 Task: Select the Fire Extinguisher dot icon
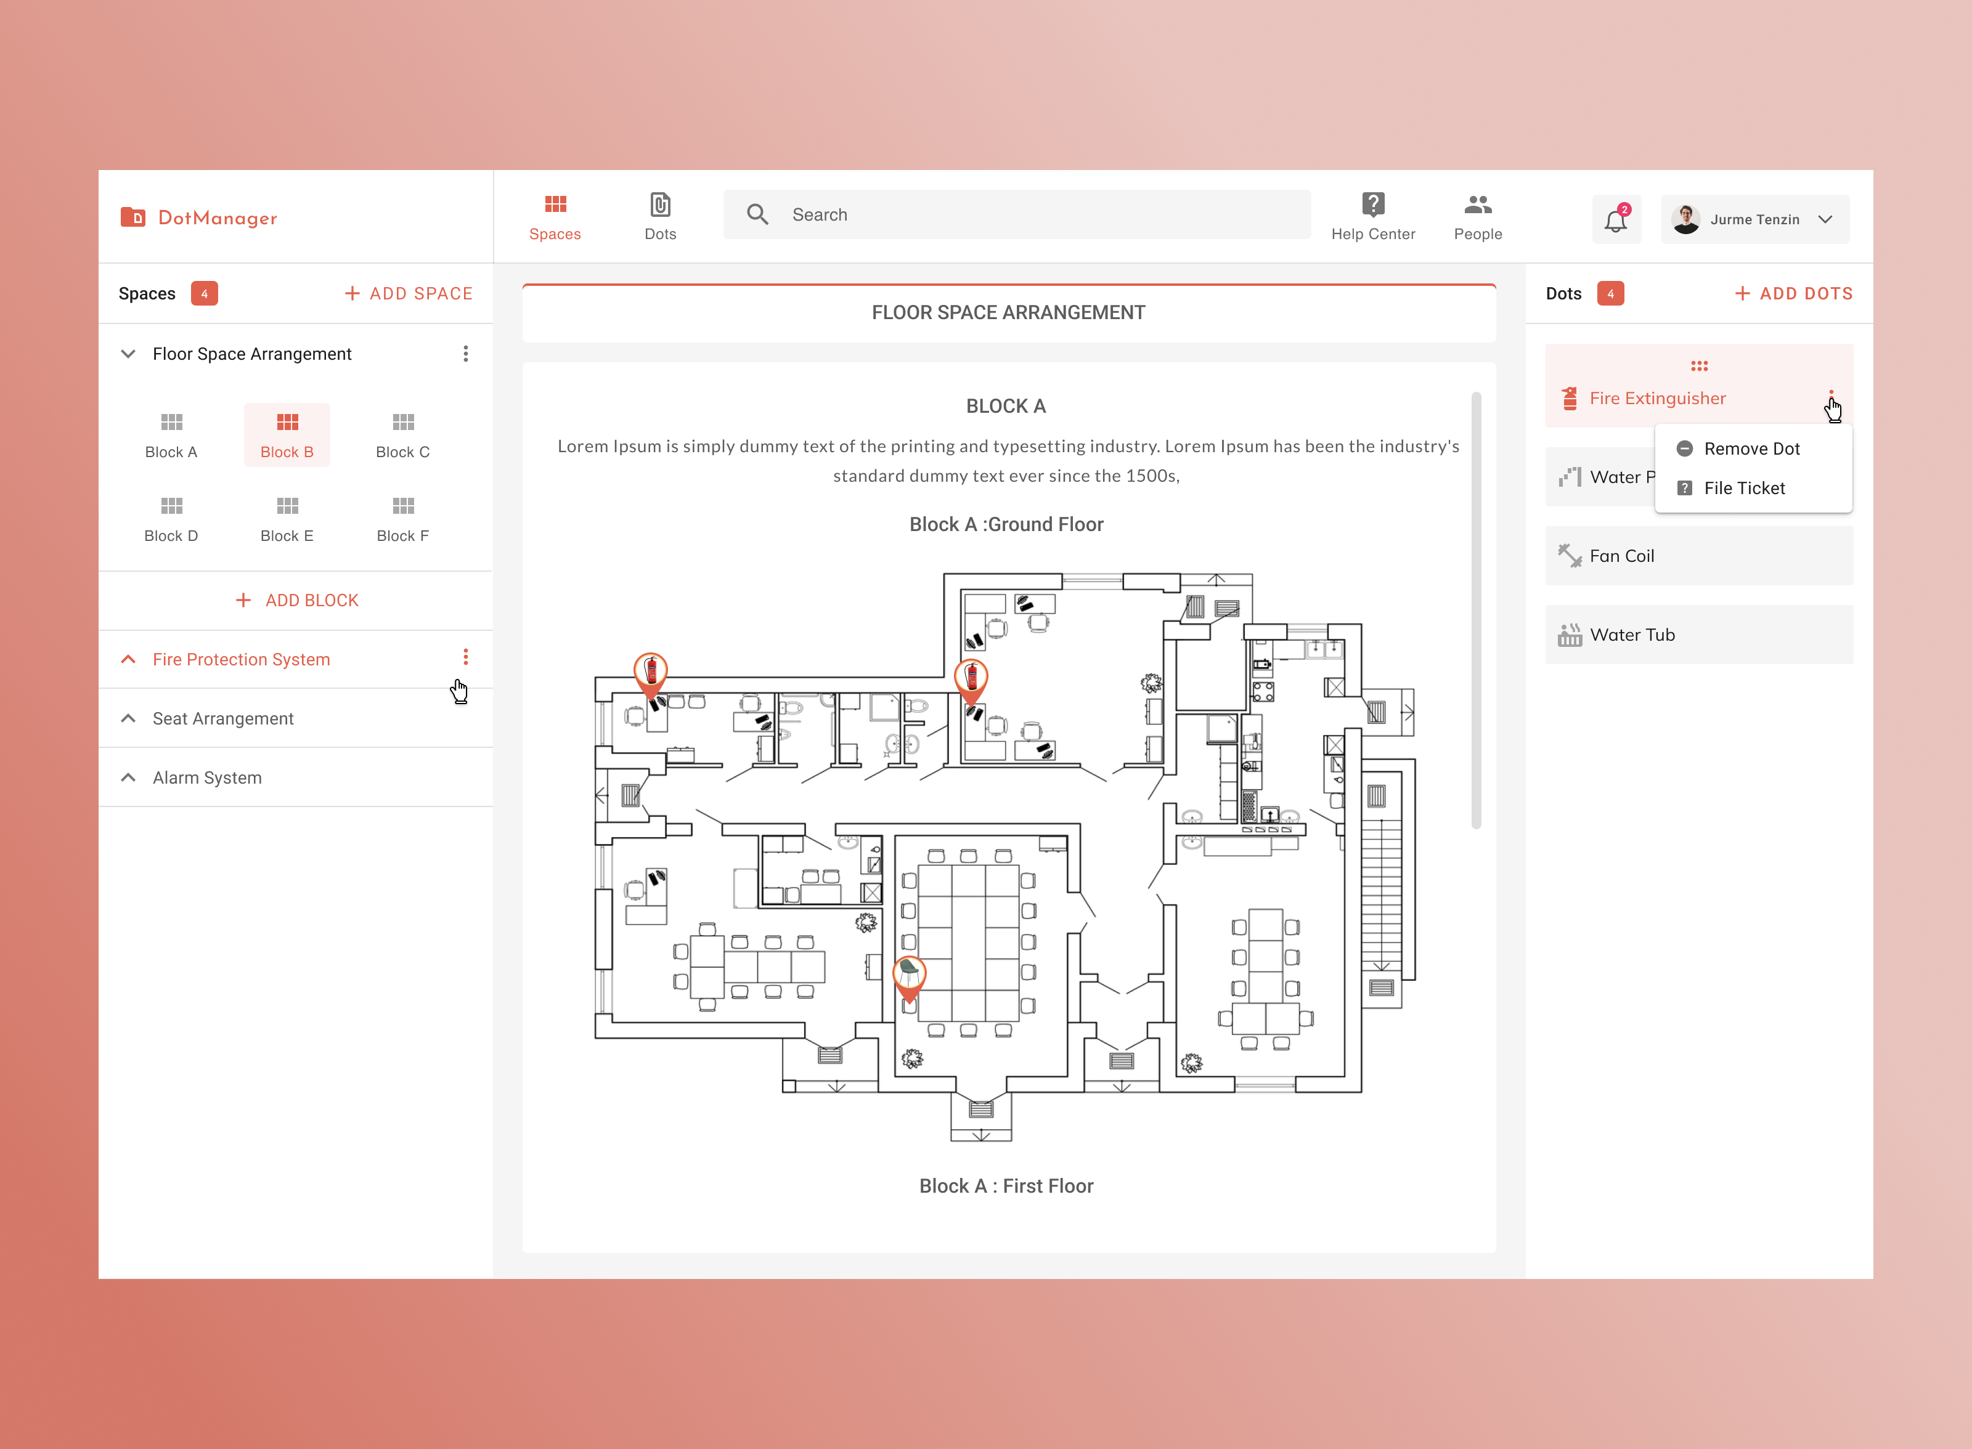tap(1570, 398)
